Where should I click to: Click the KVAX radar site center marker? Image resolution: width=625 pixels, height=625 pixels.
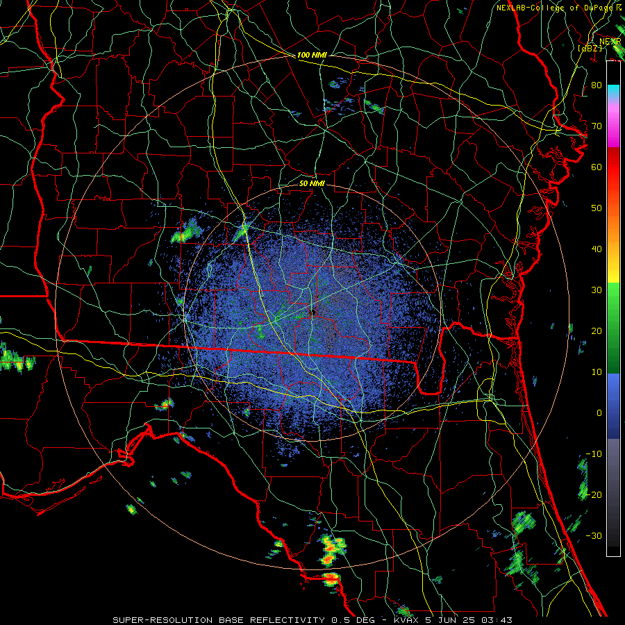[x=312, y=312]
